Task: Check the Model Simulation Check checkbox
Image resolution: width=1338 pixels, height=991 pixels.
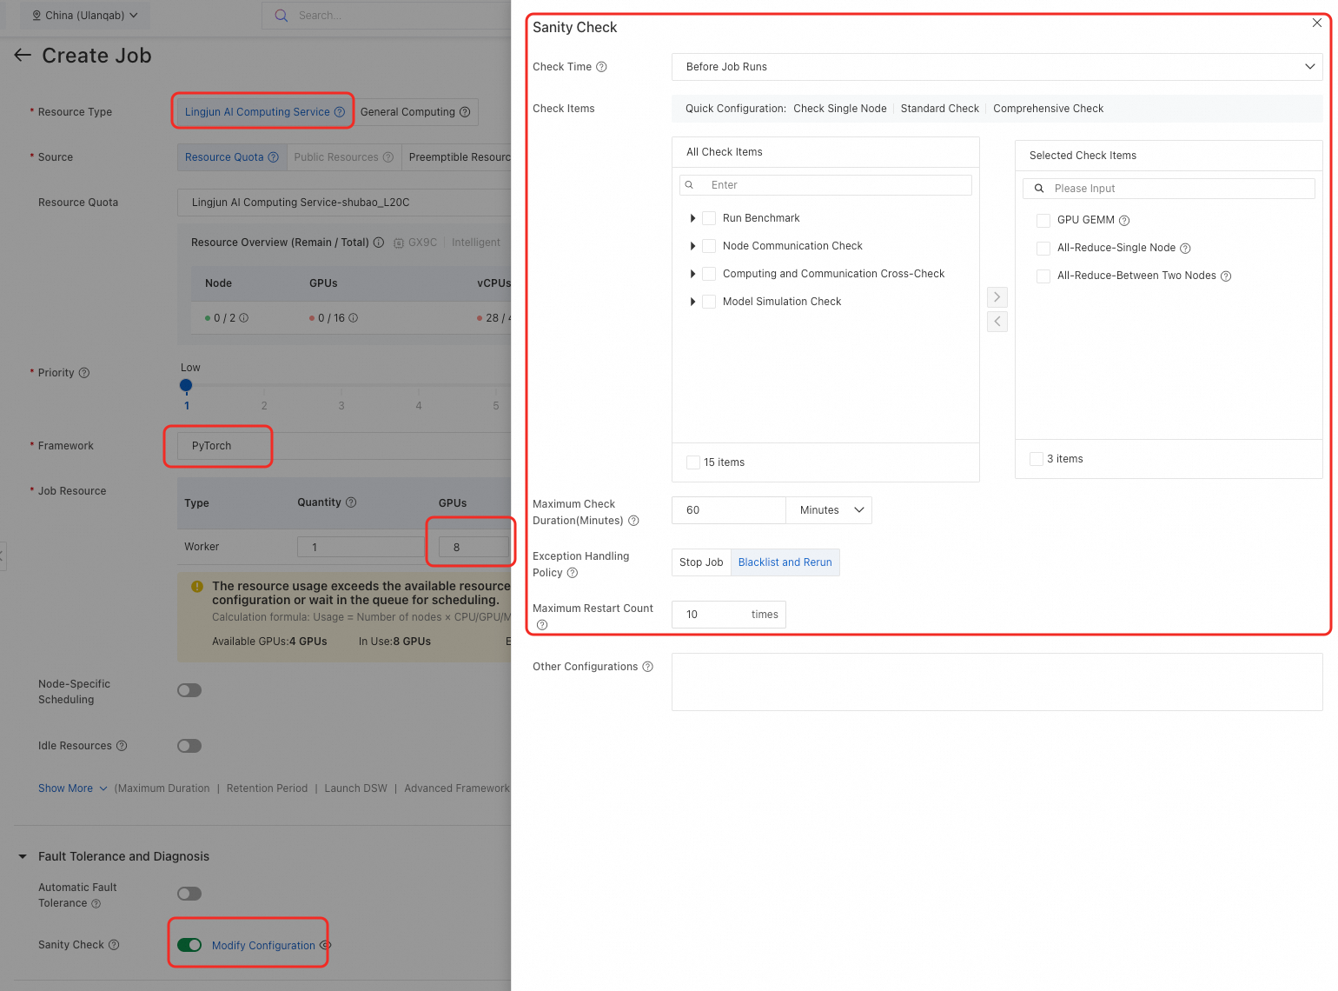Action: (x=709, y=302)
